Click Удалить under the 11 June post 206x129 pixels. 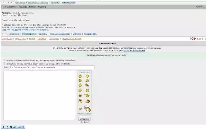pyautogui.click(x=43, y=34)
